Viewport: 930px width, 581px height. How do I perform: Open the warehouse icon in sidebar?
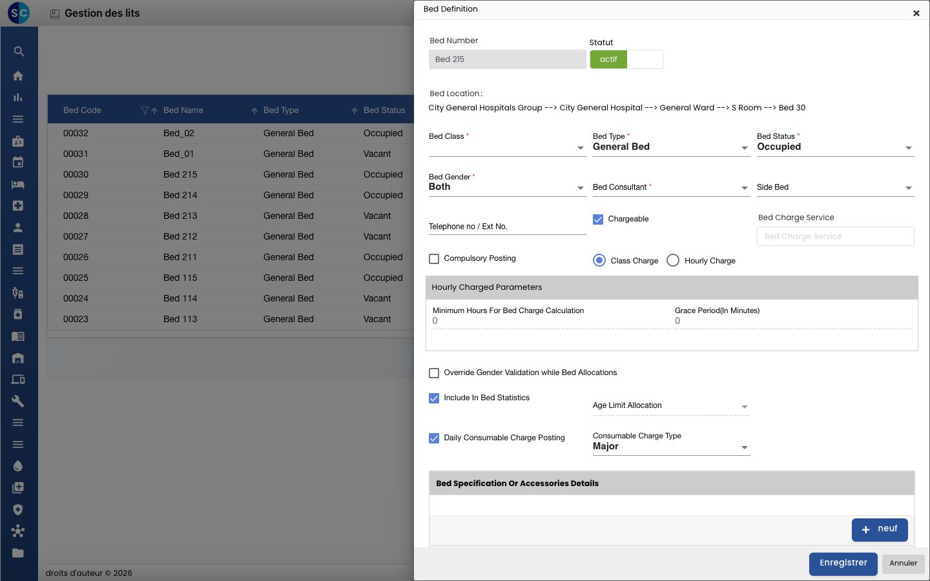[18, 358]
